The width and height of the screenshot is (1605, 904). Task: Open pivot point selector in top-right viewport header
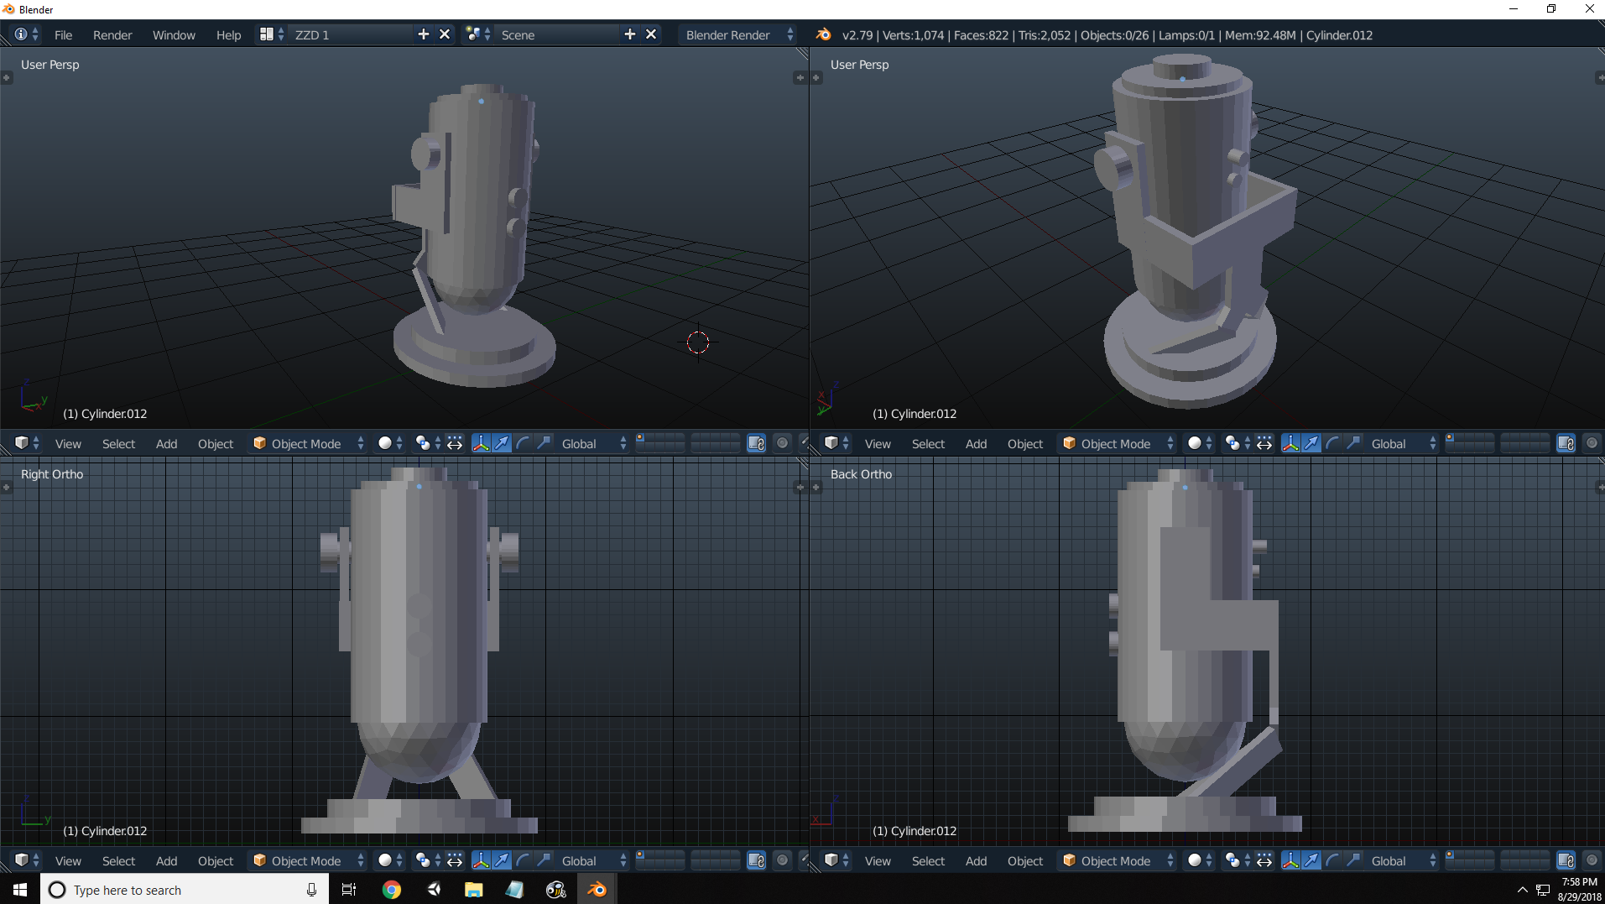point(1238,443)
